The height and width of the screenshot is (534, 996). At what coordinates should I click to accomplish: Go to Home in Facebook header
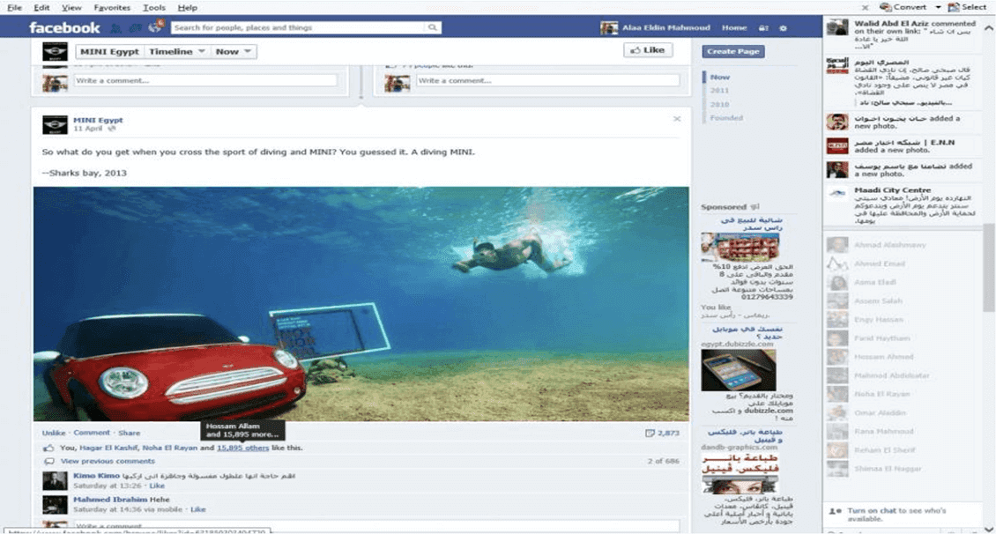(734, 28)
